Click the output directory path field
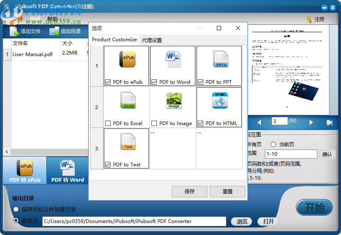This screenshot has height=235, width=341. [x=134, y=221]
